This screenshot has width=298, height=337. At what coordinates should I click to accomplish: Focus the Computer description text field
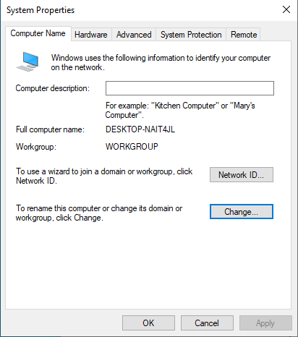(190, 88)
